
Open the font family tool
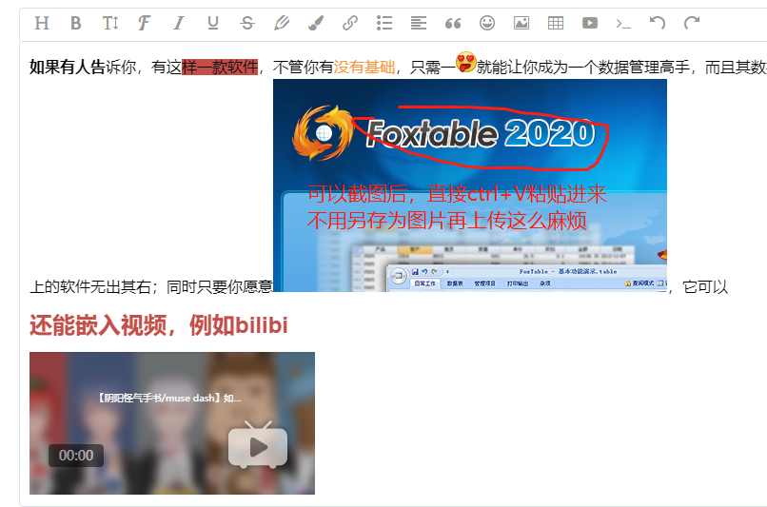point(144,23)
